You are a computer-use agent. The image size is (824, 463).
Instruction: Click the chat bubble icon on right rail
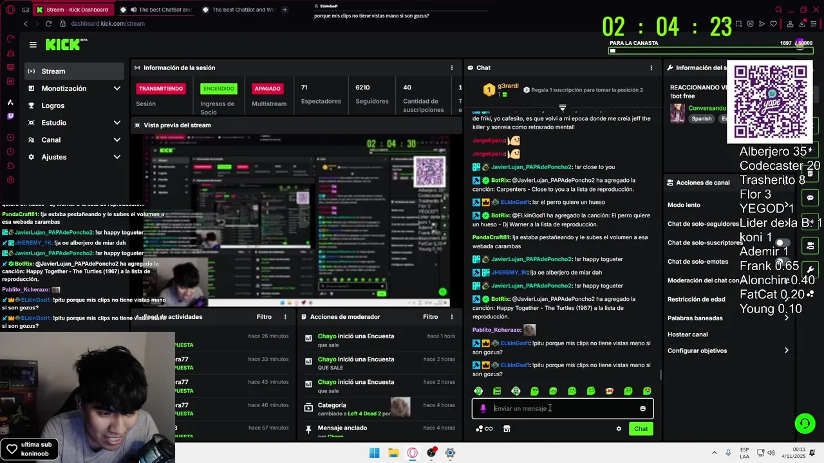[810, 197]
